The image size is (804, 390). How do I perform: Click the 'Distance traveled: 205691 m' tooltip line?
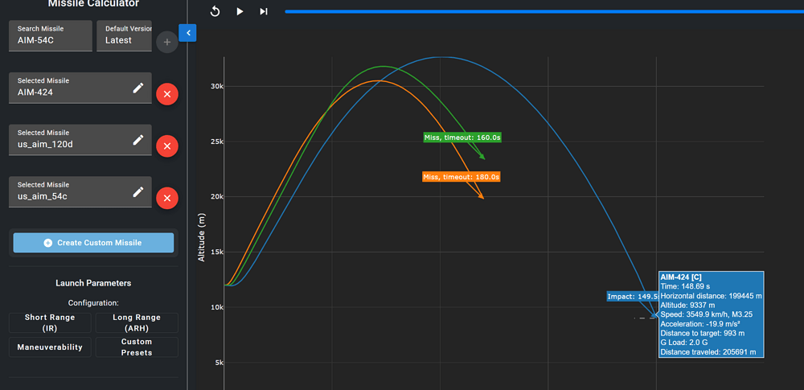pyautogui.click(x=708, y=352)
